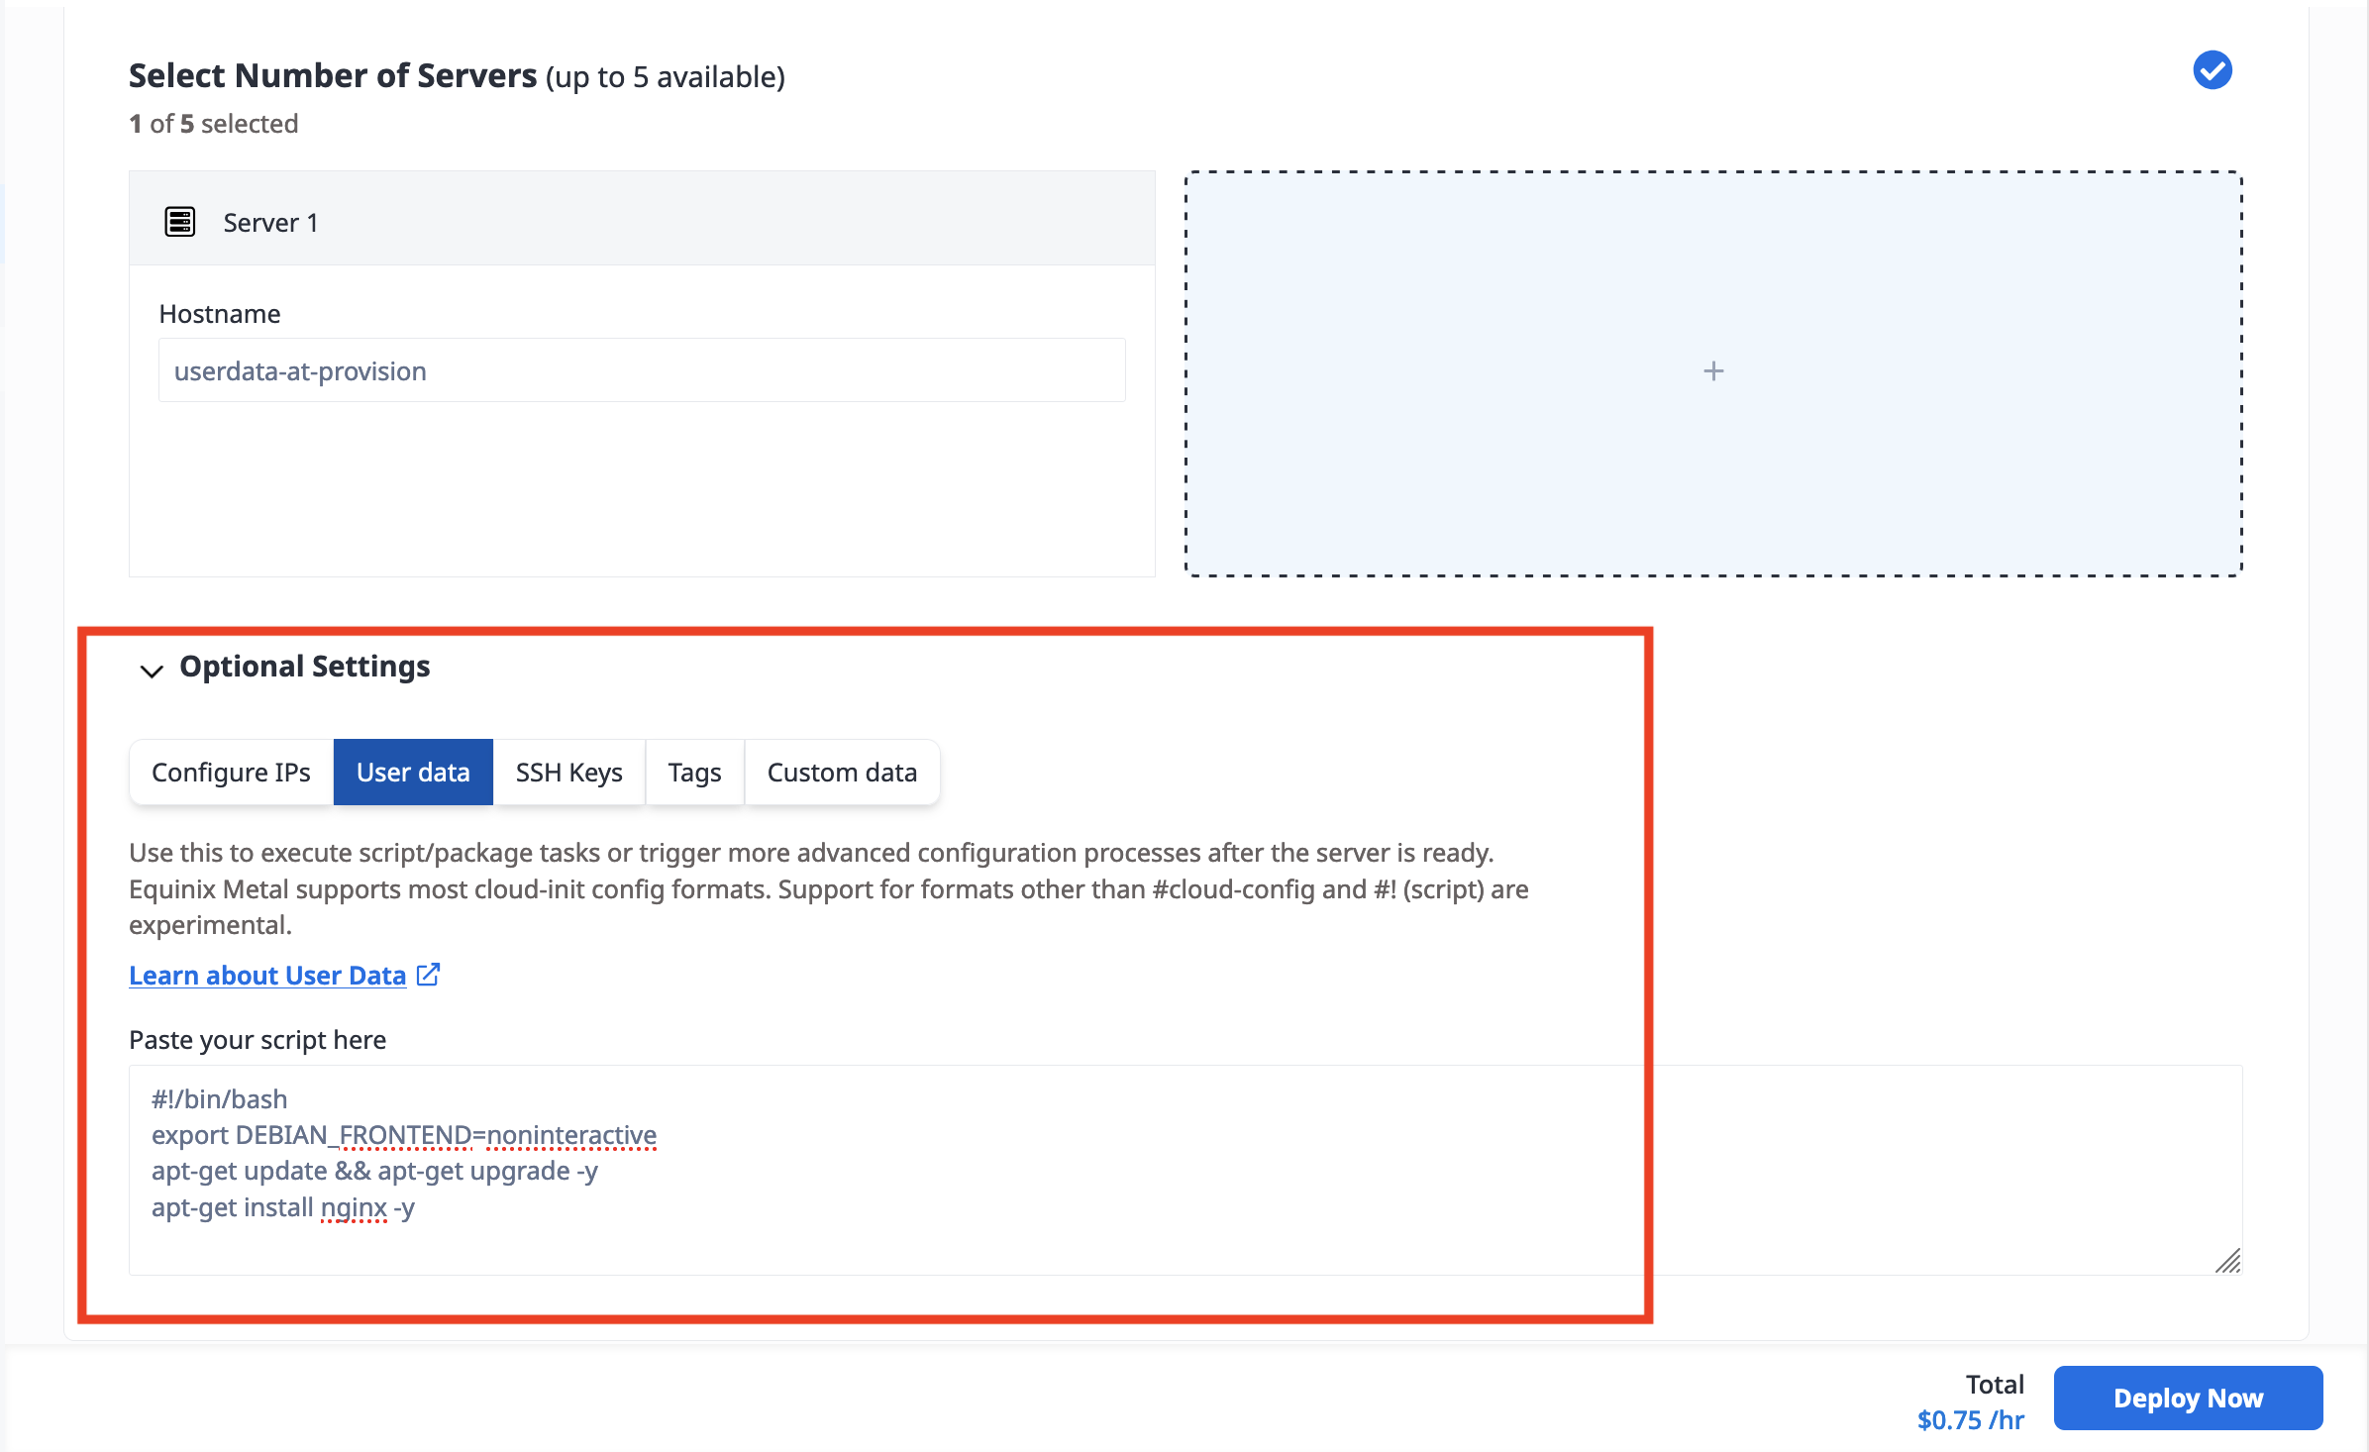The width and height of the screenshot is (2369, 1452).
Task: Click the plus icon to add a server
Action: (x=1714, y=370)
